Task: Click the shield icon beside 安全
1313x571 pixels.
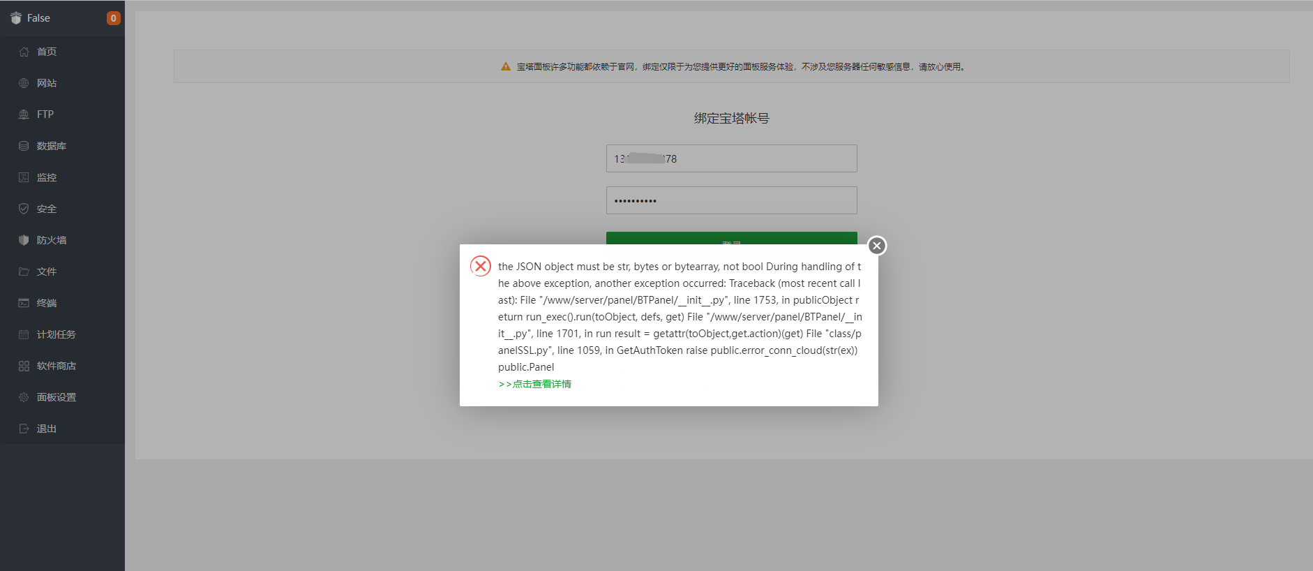Action: click(24, 209)
